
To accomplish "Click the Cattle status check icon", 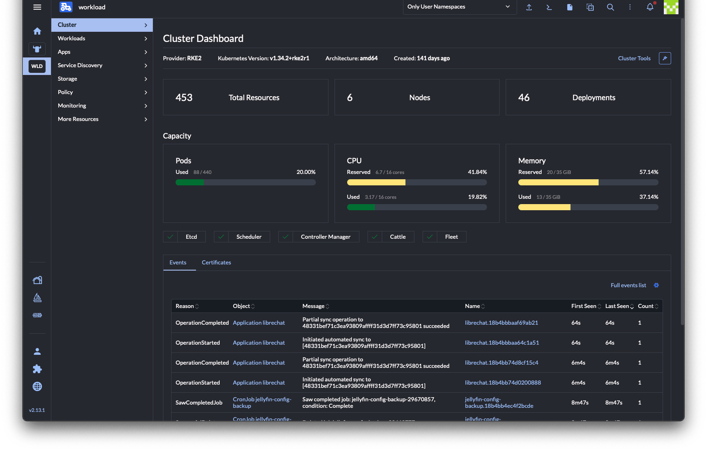I will [375, 237].
